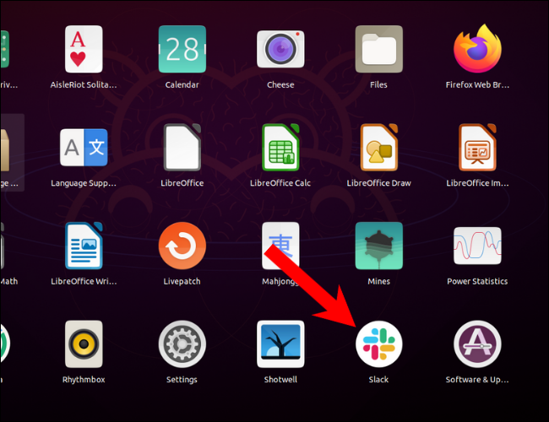Launch Cheese webcam application
Viewport: 549px width, 422px height.
[x=280, y=49]
